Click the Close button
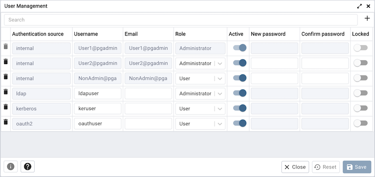This screenshot has width=375, height=177. [295, 167]
